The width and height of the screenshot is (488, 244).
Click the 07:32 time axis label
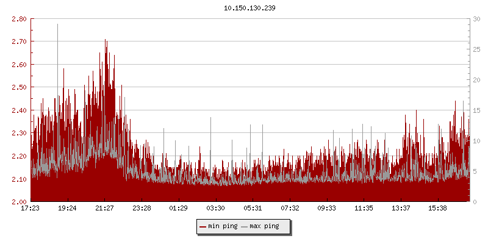coord(290,208)
